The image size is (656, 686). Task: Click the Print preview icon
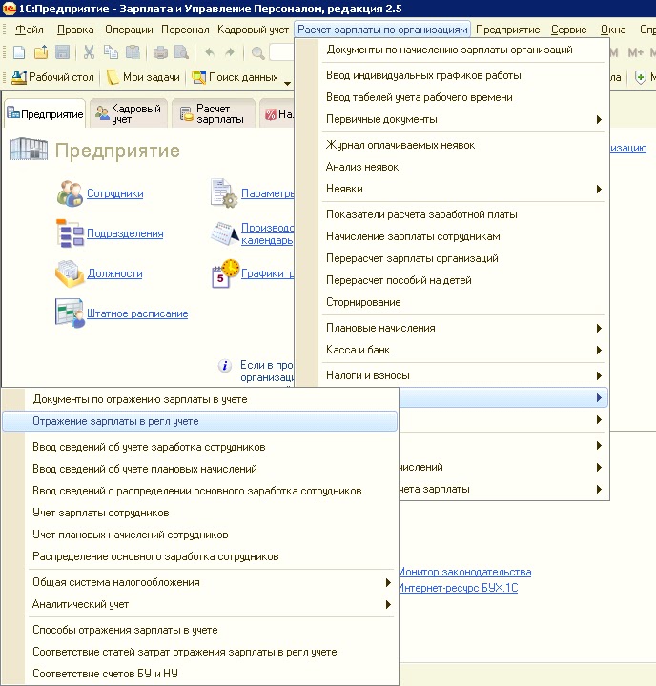(181, 52)
